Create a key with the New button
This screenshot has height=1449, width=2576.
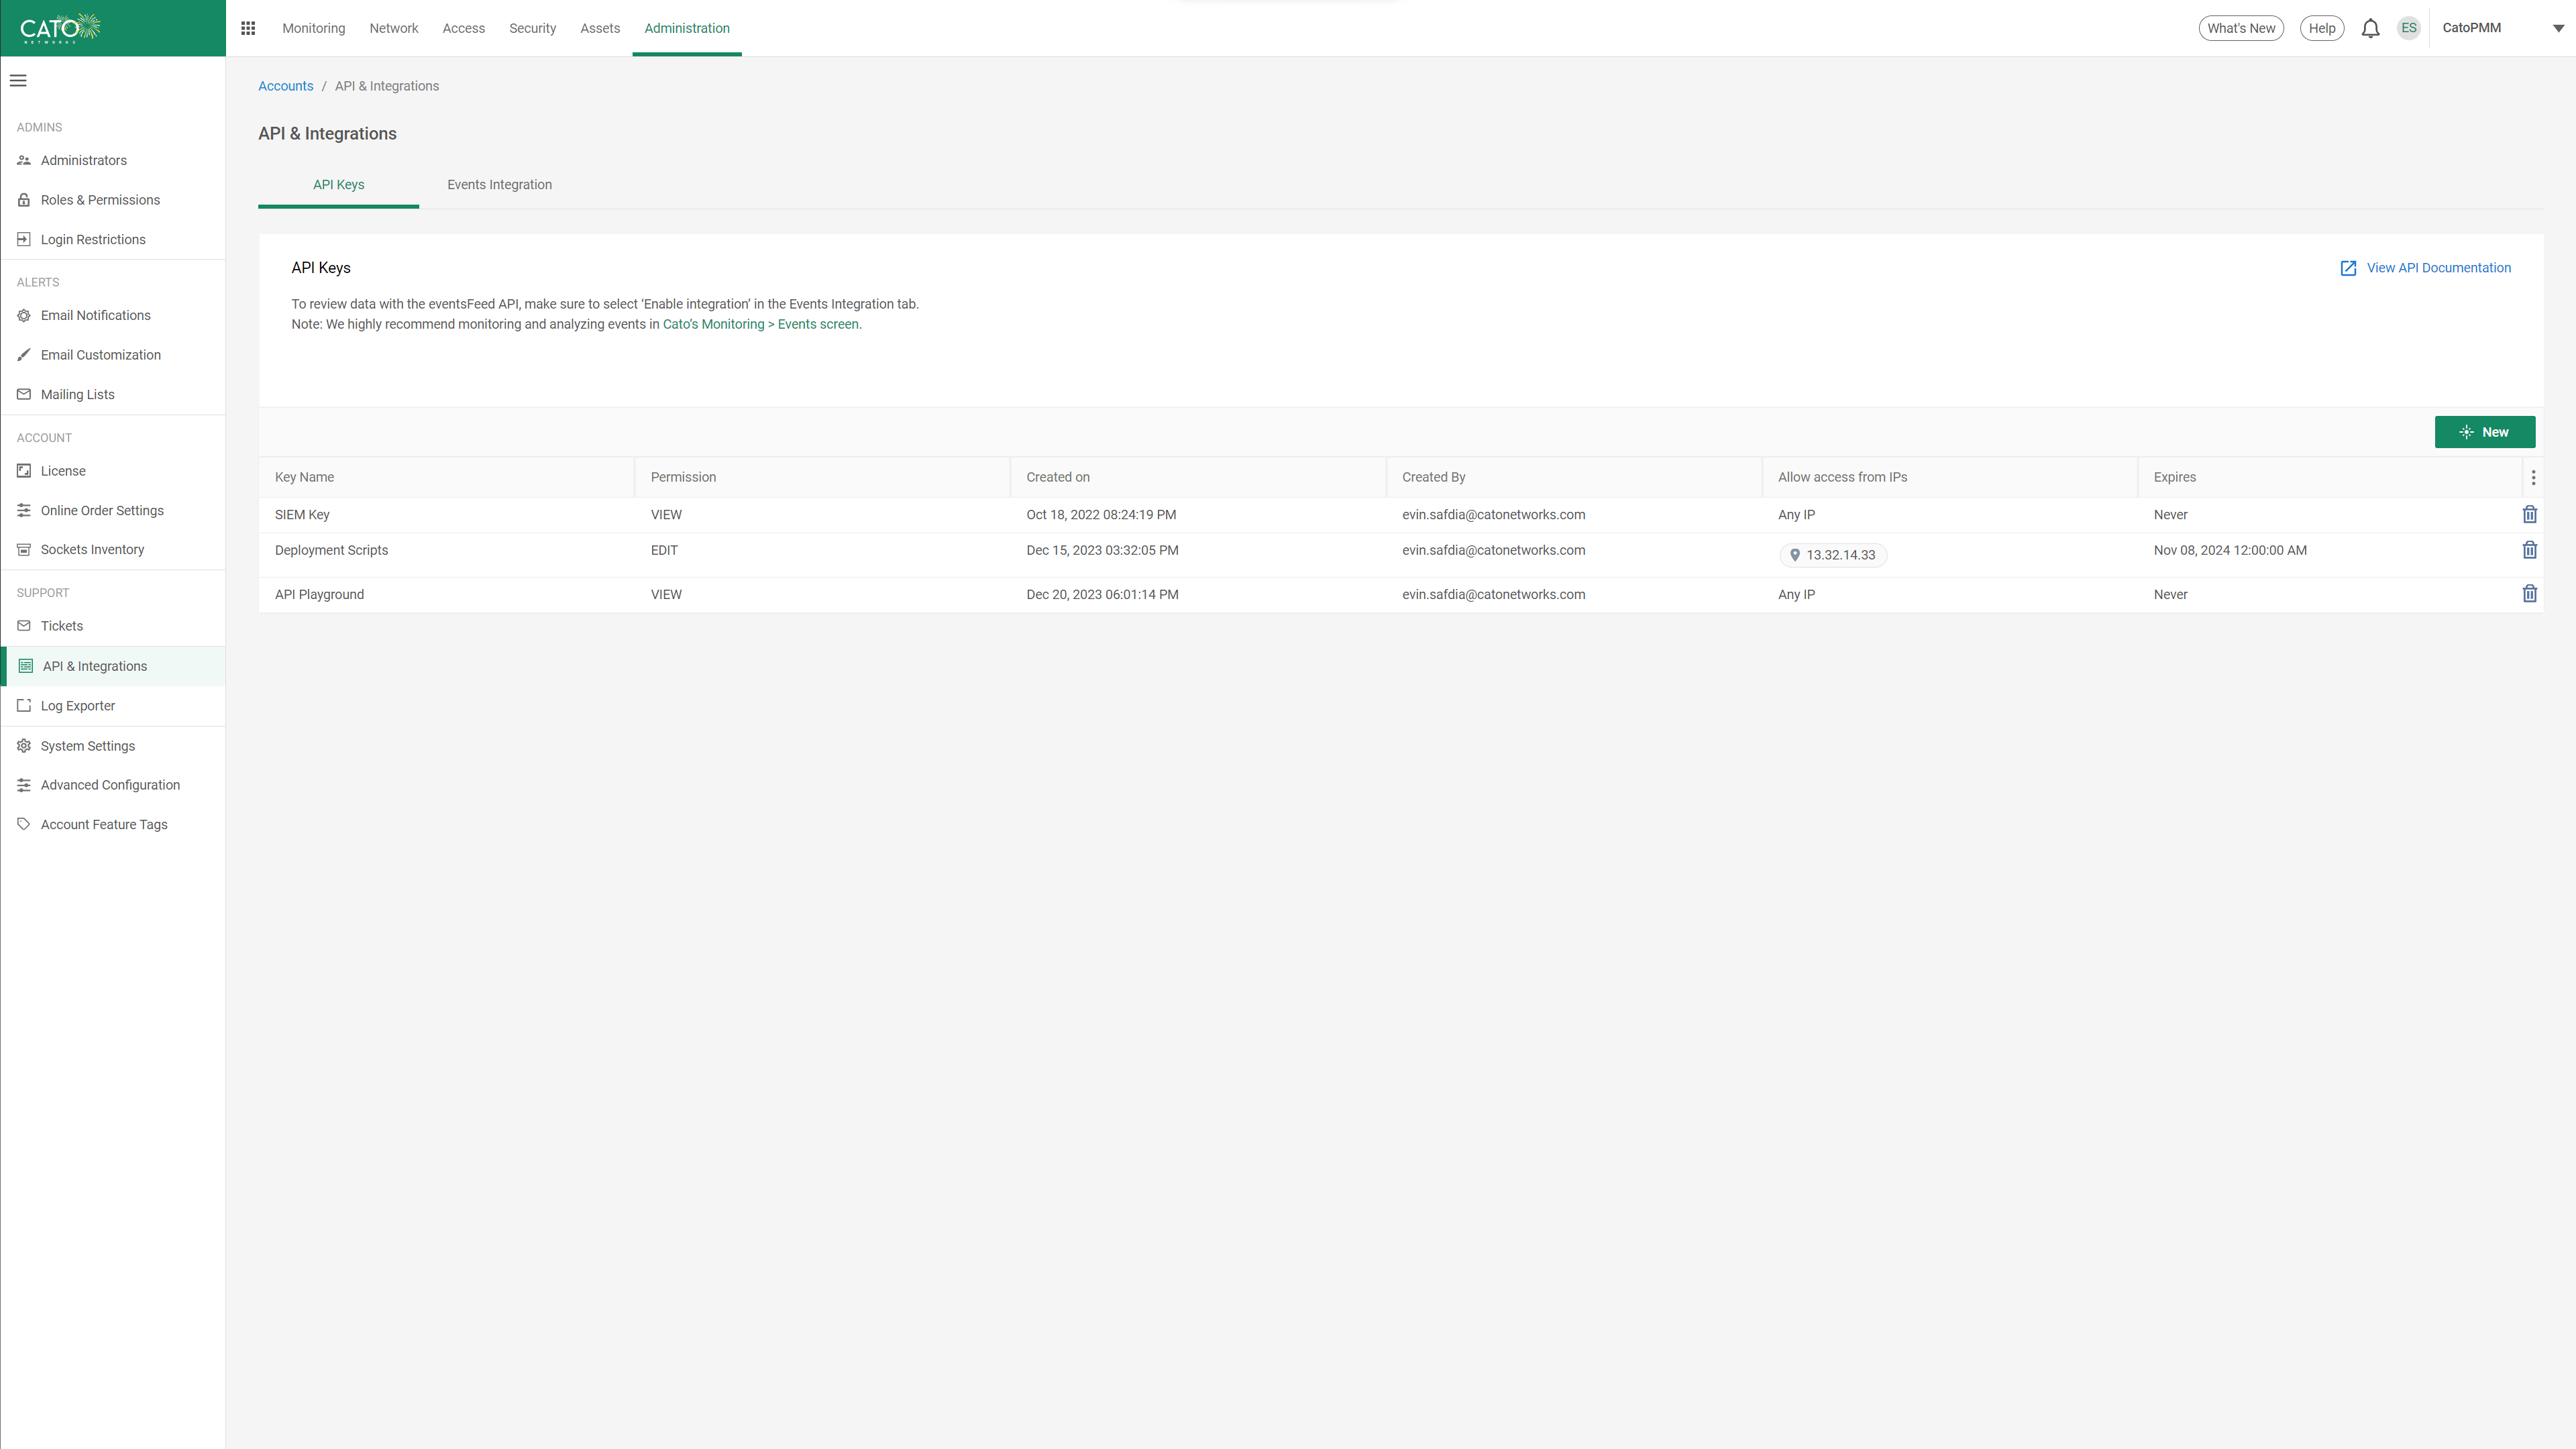2485,431
